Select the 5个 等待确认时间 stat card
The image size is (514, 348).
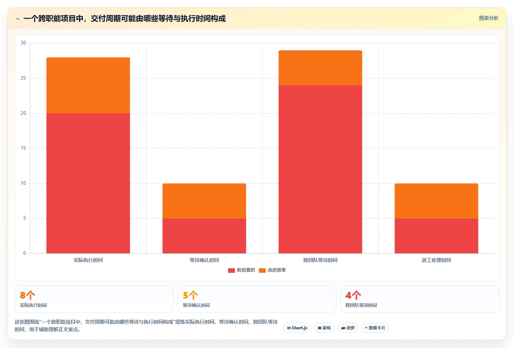tap(257, 299)
